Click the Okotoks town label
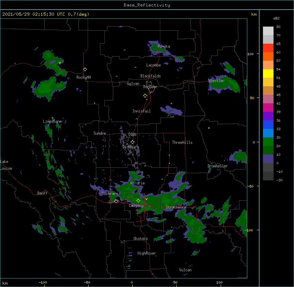 [x=141, y=239]
